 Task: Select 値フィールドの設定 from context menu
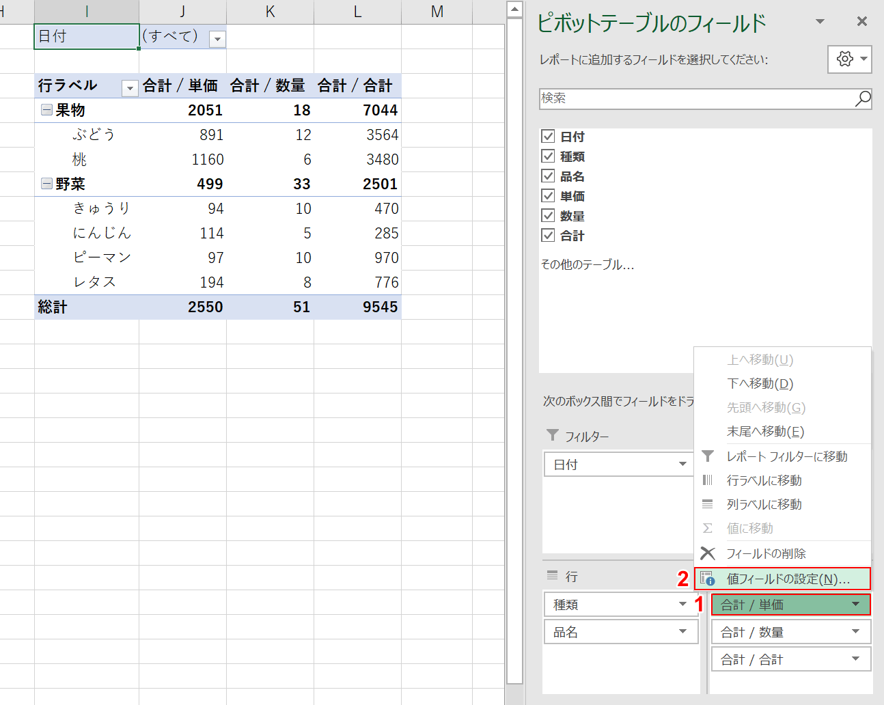point(788,579)
